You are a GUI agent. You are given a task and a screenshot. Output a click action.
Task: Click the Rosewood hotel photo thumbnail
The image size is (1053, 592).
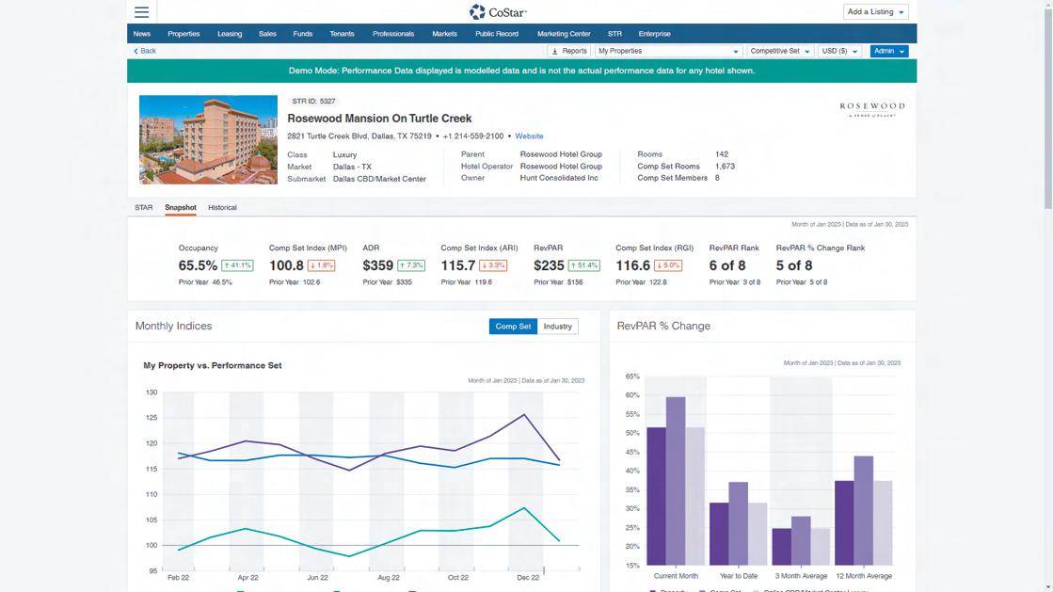208,140
